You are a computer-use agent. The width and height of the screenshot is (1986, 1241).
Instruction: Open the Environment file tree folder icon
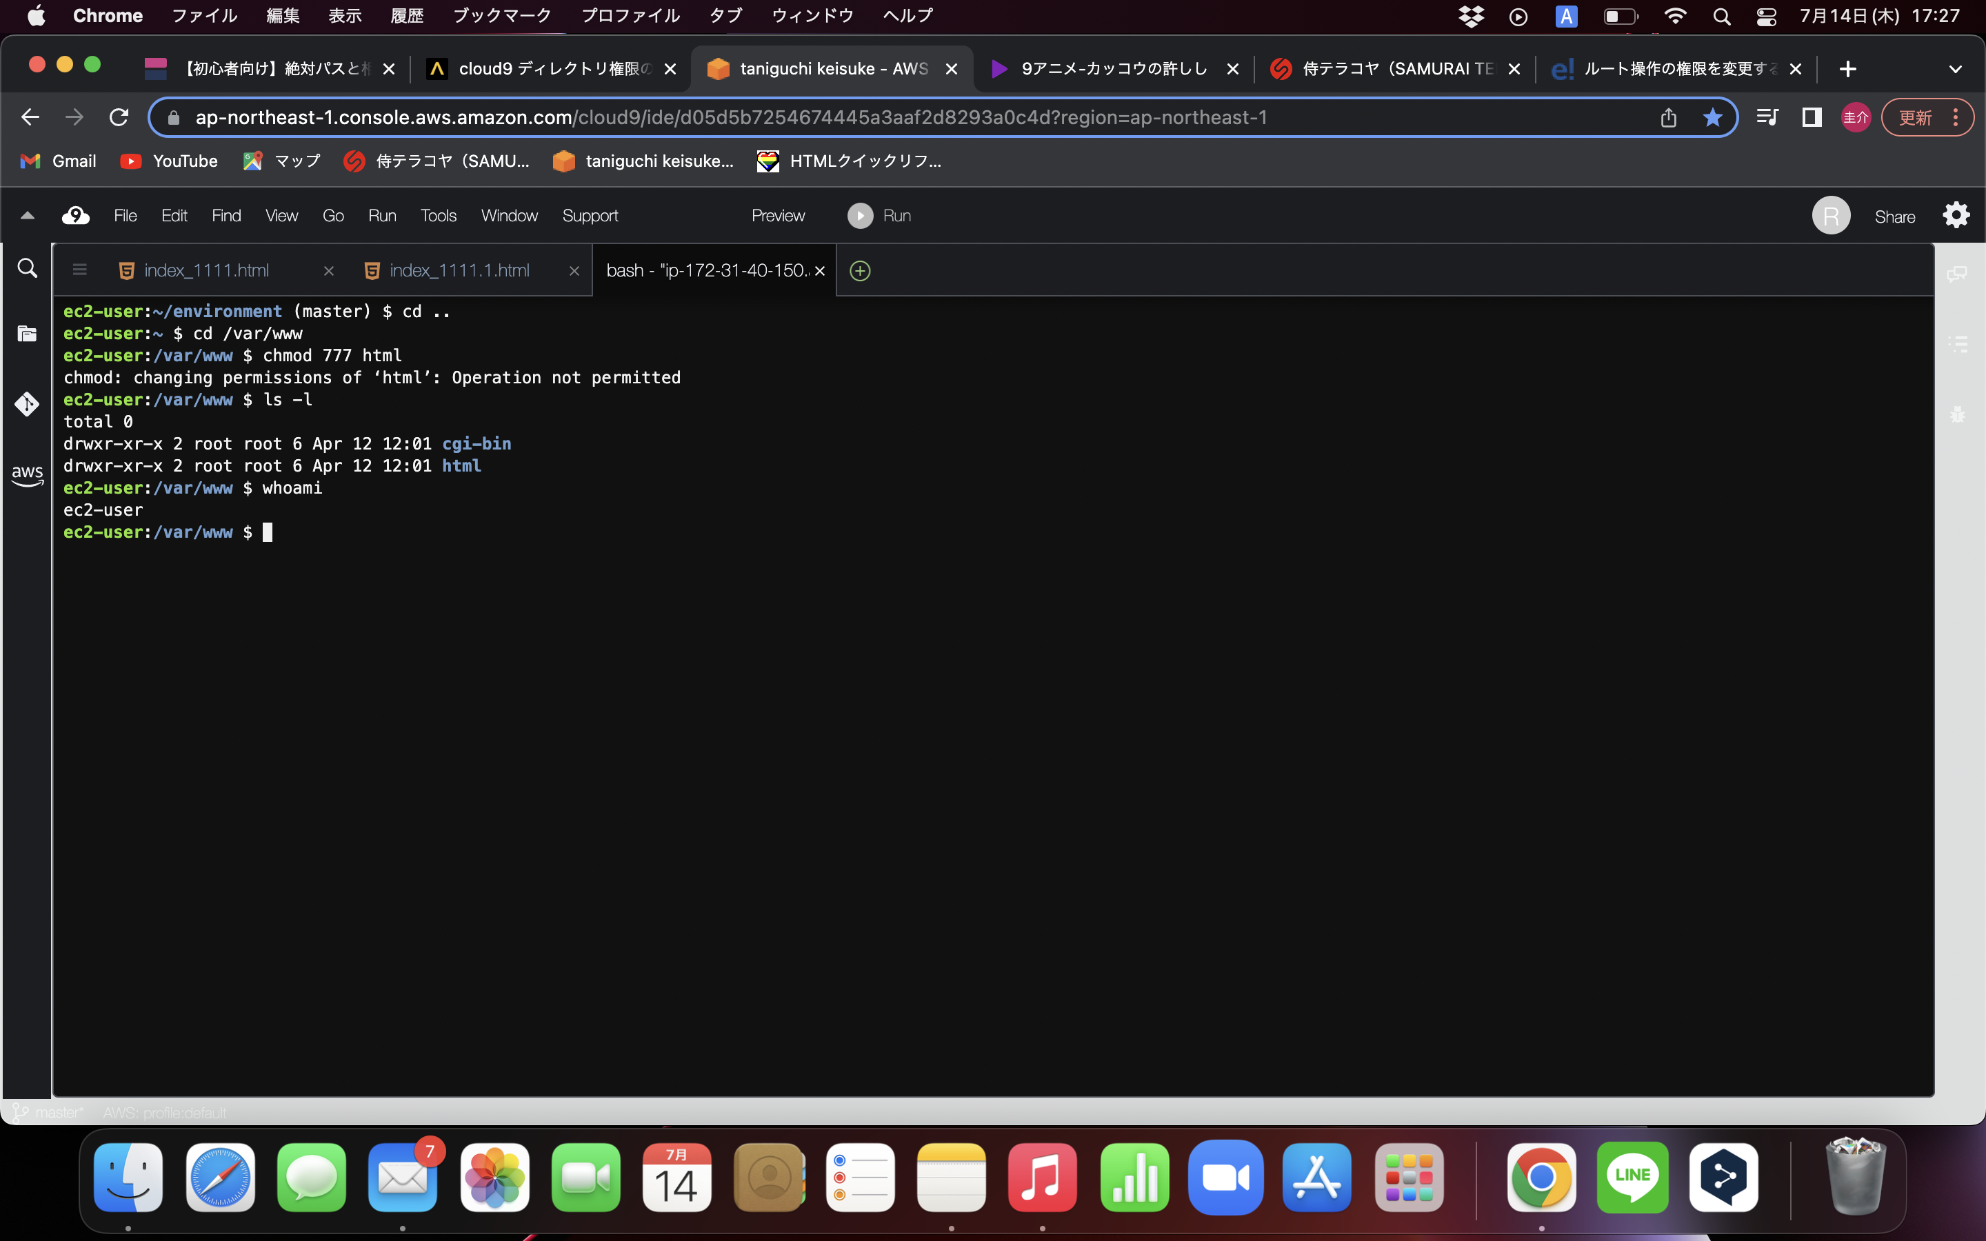coord(27,333)
